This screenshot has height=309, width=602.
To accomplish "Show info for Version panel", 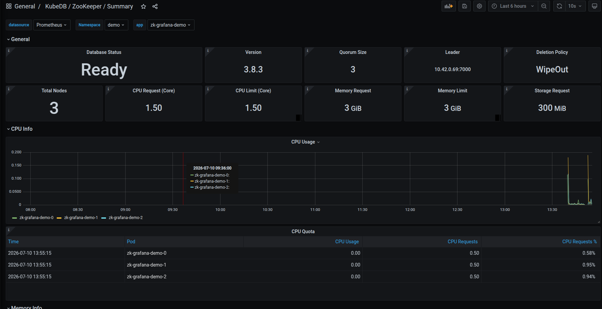I will click(x=208, y=51).
